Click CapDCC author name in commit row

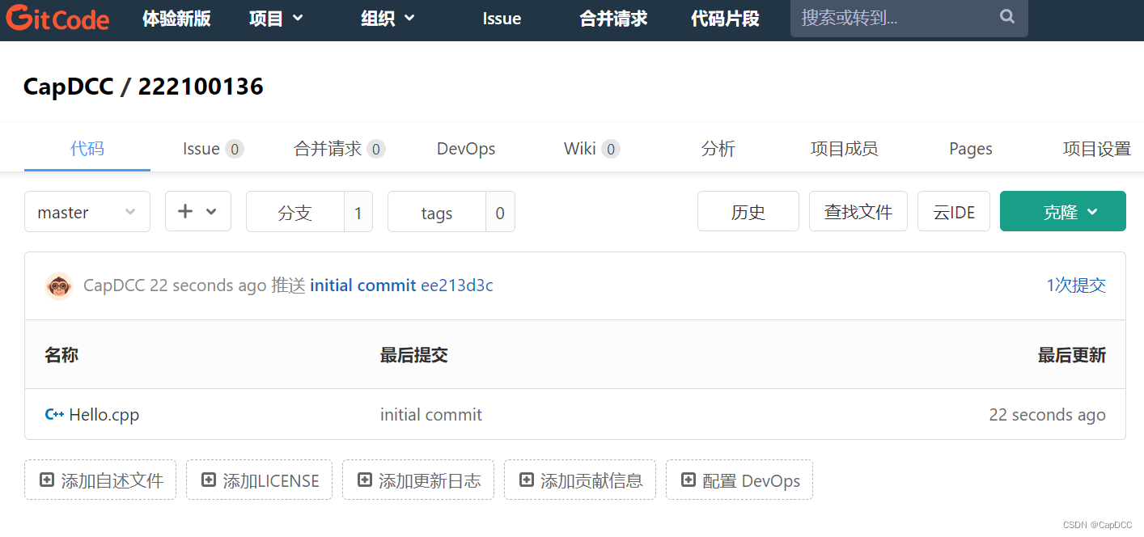[x=114, y=285]
